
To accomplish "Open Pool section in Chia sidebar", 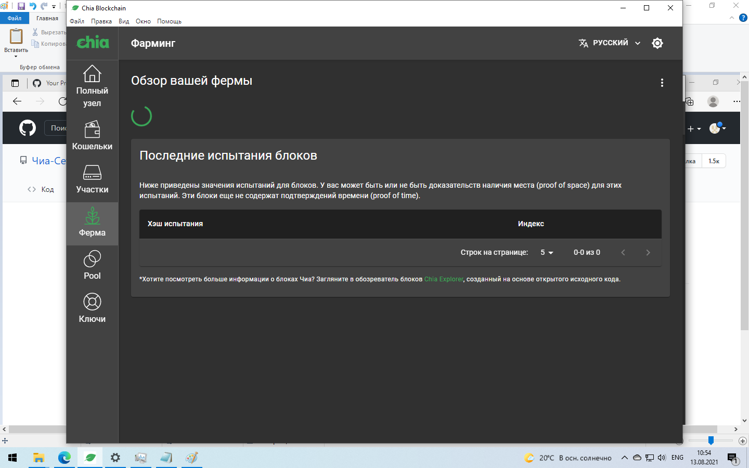I will (92, 265).
